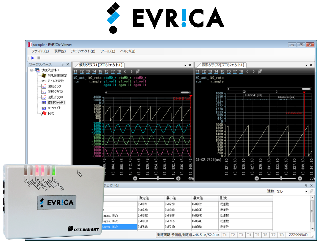Click T4 indicator in status bar

click(249, 235)
